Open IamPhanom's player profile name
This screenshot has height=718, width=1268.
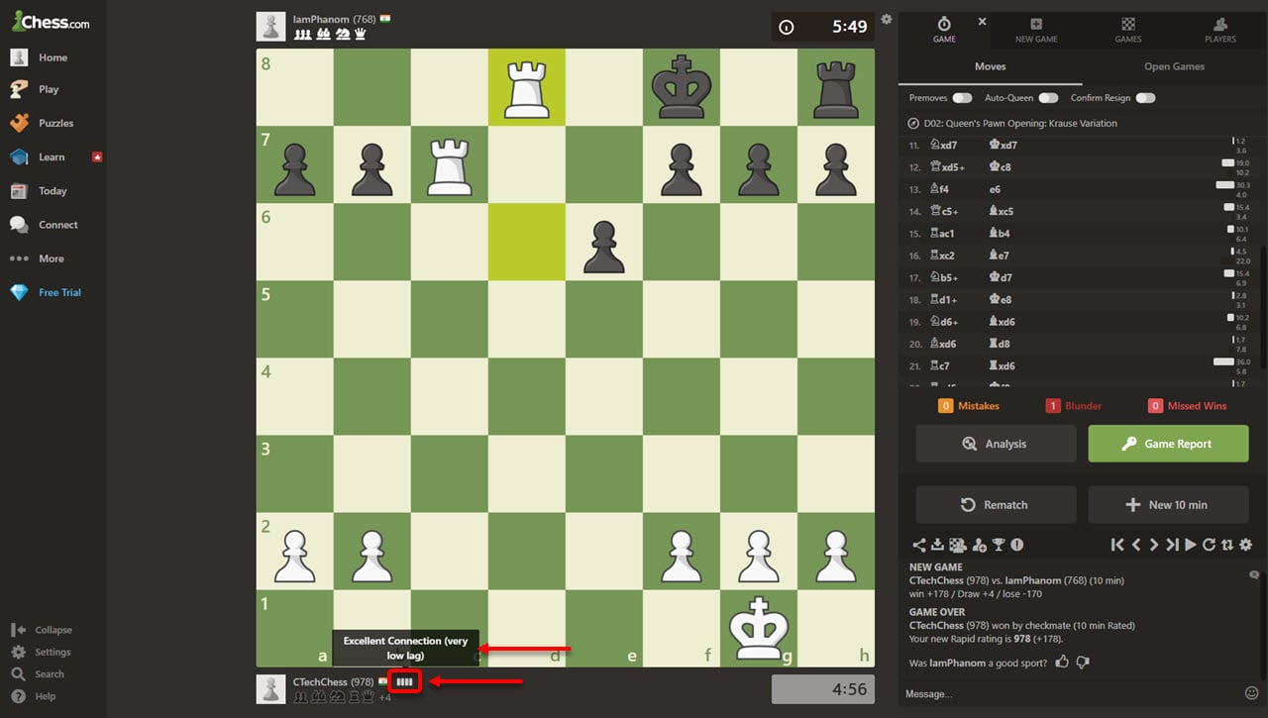[x=321, y=19]
